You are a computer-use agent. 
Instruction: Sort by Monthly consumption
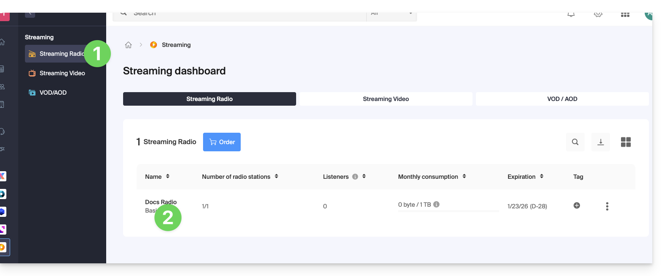(x=464, y=176)
